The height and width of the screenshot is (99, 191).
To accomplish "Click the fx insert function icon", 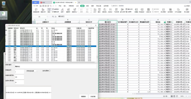I will tap(56, 16).
